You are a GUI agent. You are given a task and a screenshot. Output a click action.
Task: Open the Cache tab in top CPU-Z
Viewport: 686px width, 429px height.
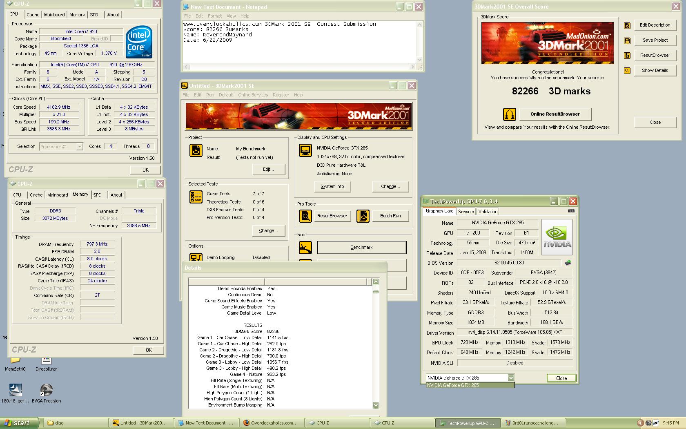point(33,15)
